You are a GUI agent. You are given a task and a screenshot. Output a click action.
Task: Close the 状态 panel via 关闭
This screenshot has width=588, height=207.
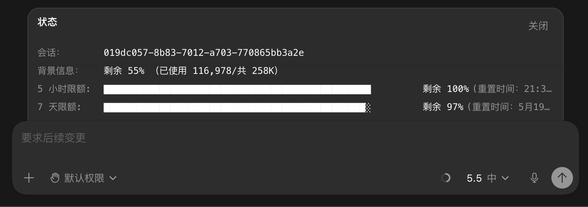pyautogui.click(x=538, y=26)
